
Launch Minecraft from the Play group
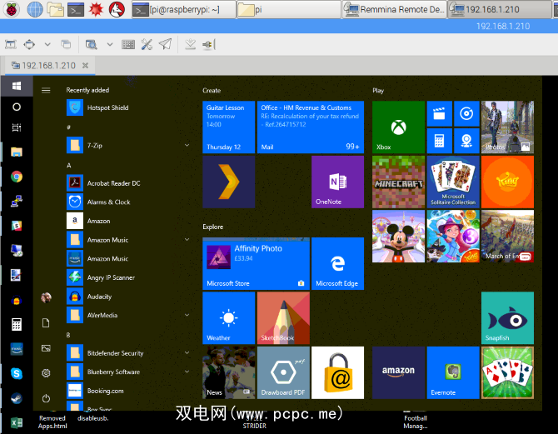(x=398, y=182)
